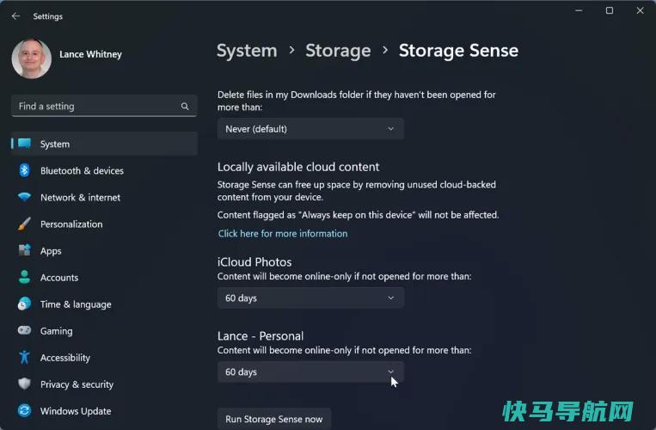656x430 pixels.
Task: Click the Lance - Personal heading
Action: [x=261, y=336]
